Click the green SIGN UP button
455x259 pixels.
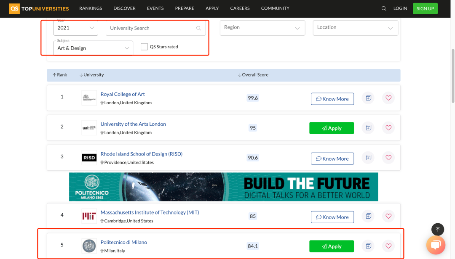[425, 8]
